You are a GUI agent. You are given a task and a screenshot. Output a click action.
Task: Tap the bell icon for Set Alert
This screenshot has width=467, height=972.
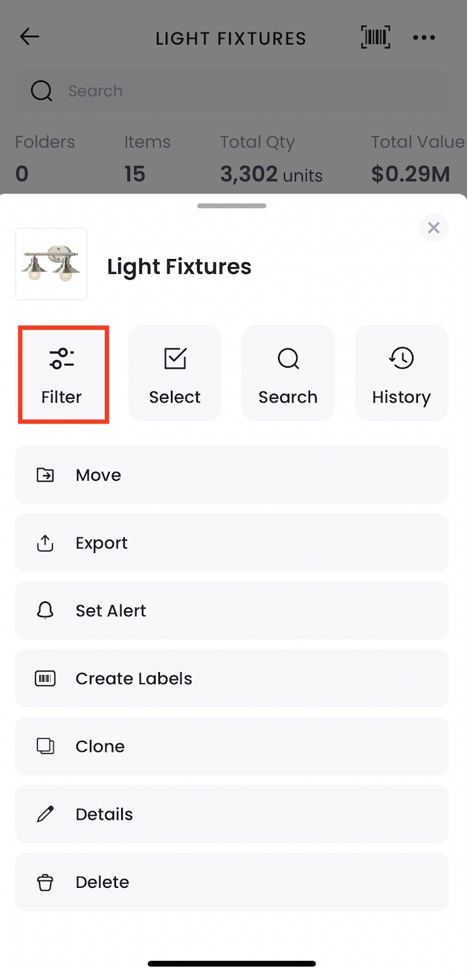[45, 611]
